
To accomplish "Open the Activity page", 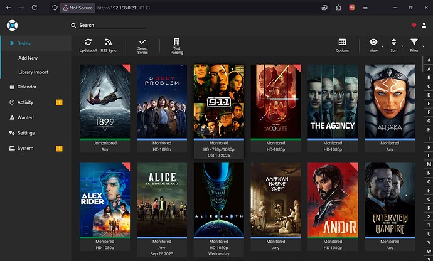I will coord(25,102).
